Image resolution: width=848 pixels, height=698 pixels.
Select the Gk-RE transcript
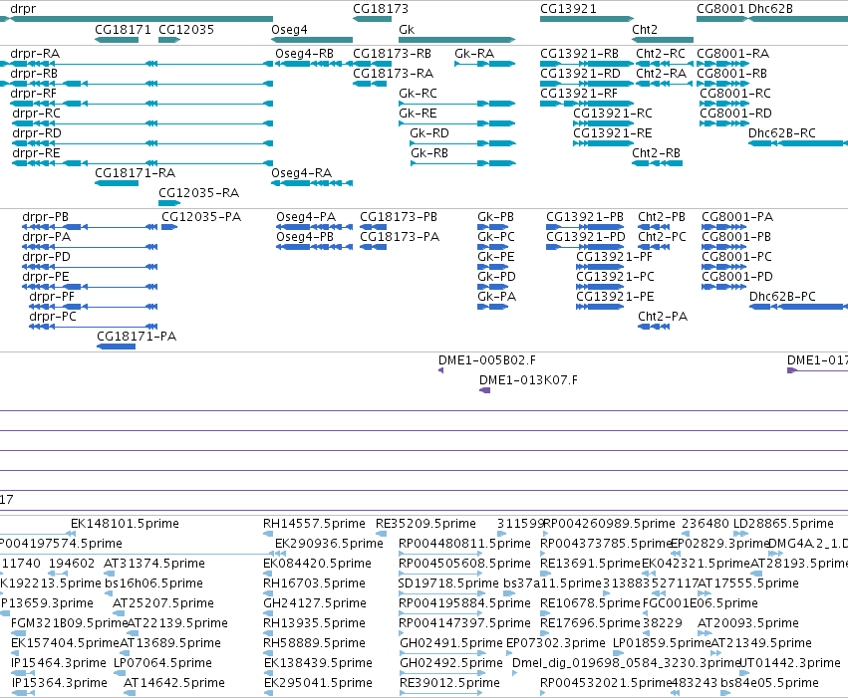click(x=418, y=114)
